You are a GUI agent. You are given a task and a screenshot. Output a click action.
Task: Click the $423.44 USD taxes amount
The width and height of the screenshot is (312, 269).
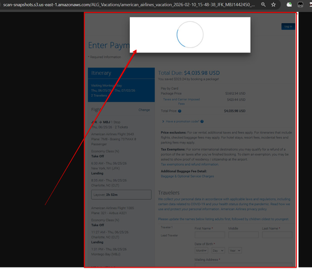pyautogui.click(x=236, y=100)
